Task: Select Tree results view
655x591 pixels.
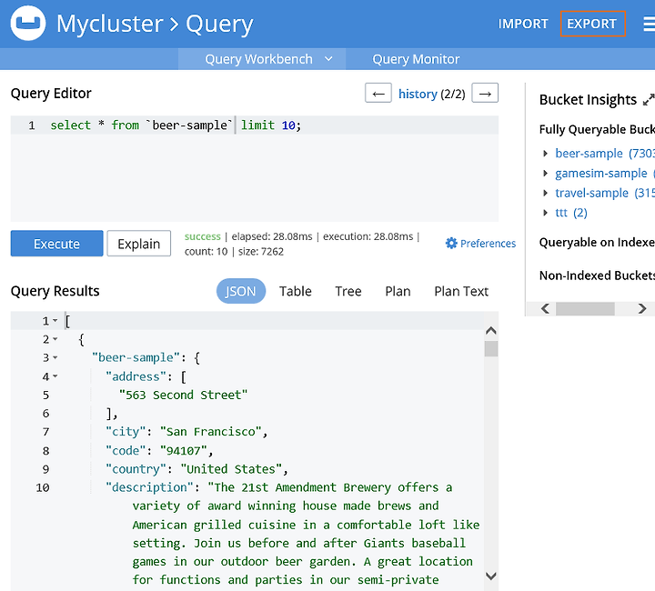Action: click(348, 291)
